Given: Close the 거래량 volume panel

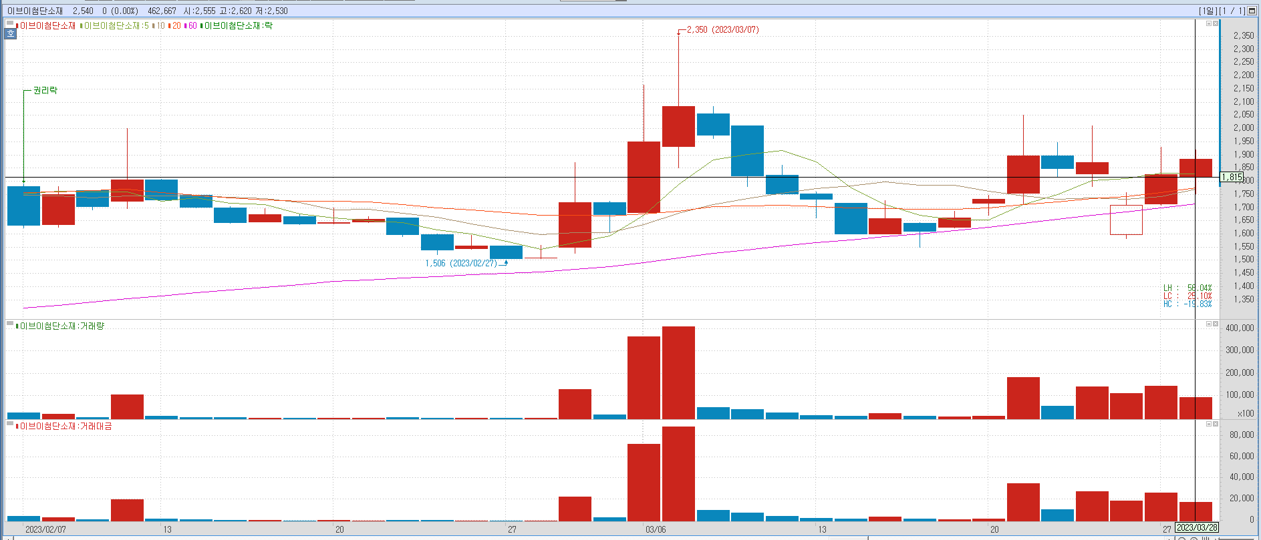Looking at the screenshot, I should [1216, 324].
